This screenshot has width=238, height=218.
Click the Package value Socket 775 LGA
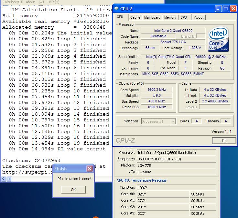point(173,42)
